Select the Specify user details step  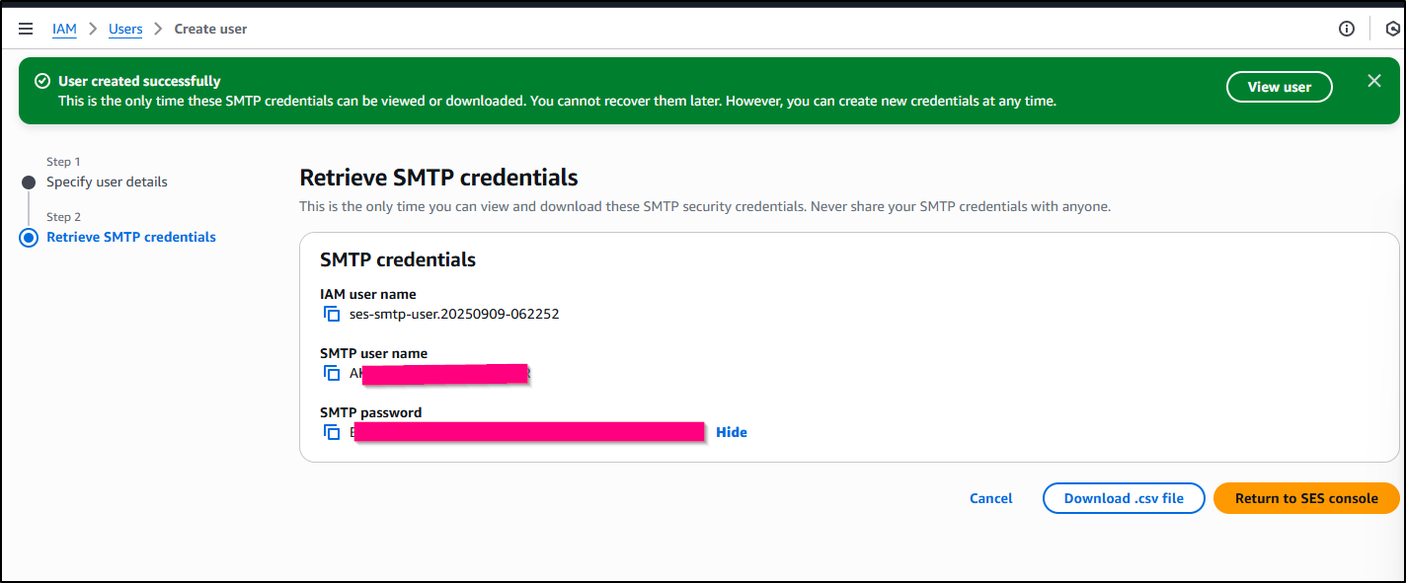click(x=107, y=182)
